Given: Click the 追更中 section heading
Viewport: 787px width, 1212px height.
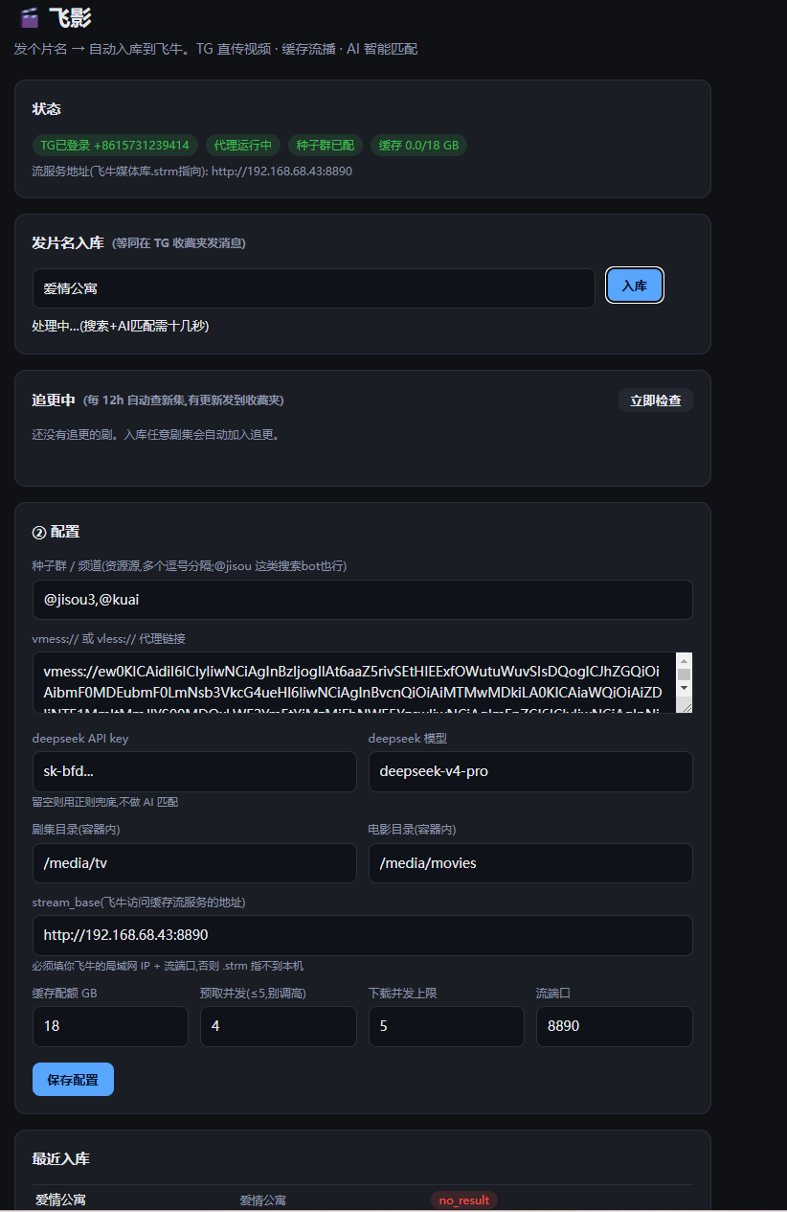Looking at the screenshot, I should (54, 400).
